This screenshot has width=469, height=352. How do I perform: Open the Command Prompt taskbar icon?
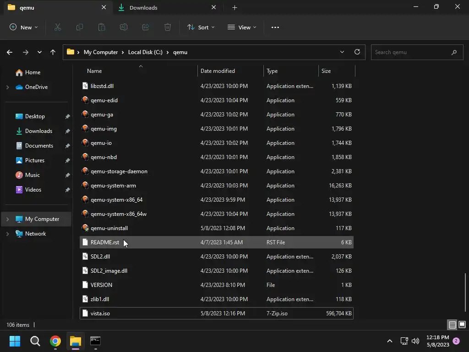pyautogui.click(x=95, y=341)
